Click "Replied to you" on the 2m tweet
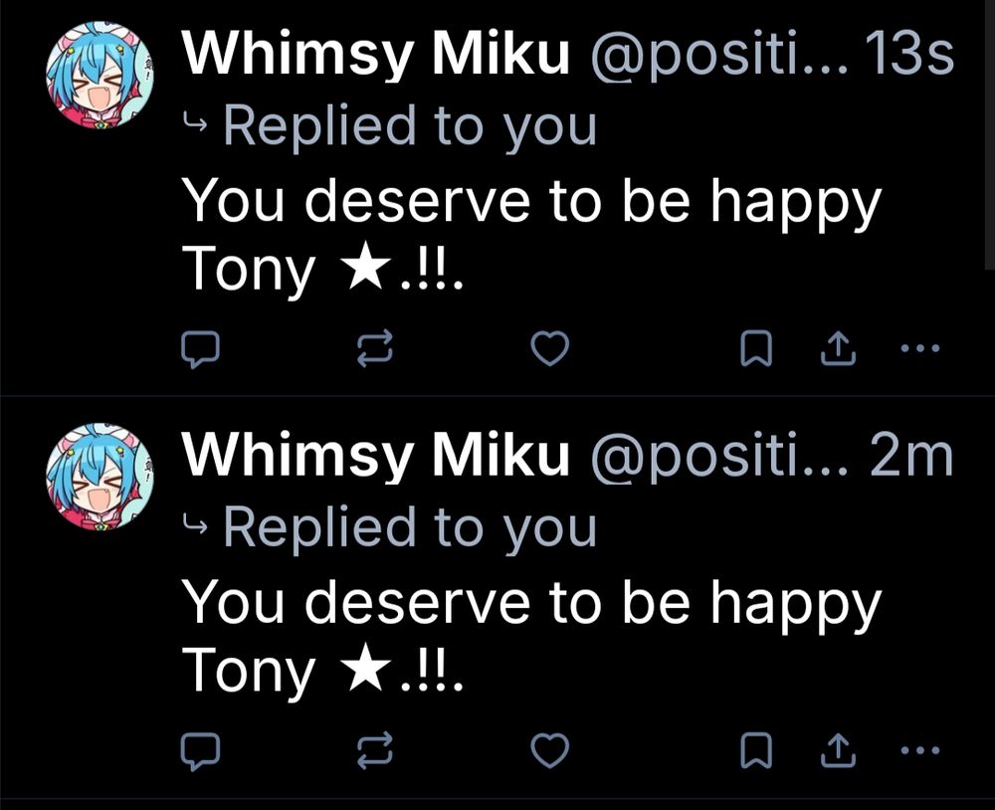The image size is (995, 810). click(x=410, y=526)
